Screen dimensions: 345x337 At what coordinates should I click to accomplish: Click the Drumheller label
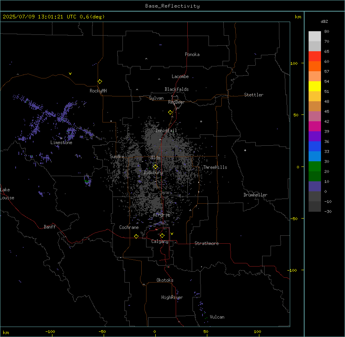click(255, 195)
